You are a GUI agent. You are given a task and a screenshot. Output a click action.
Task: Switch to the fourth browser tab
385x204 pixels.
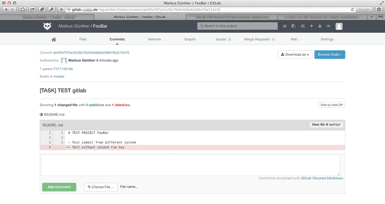click(323, 17)
